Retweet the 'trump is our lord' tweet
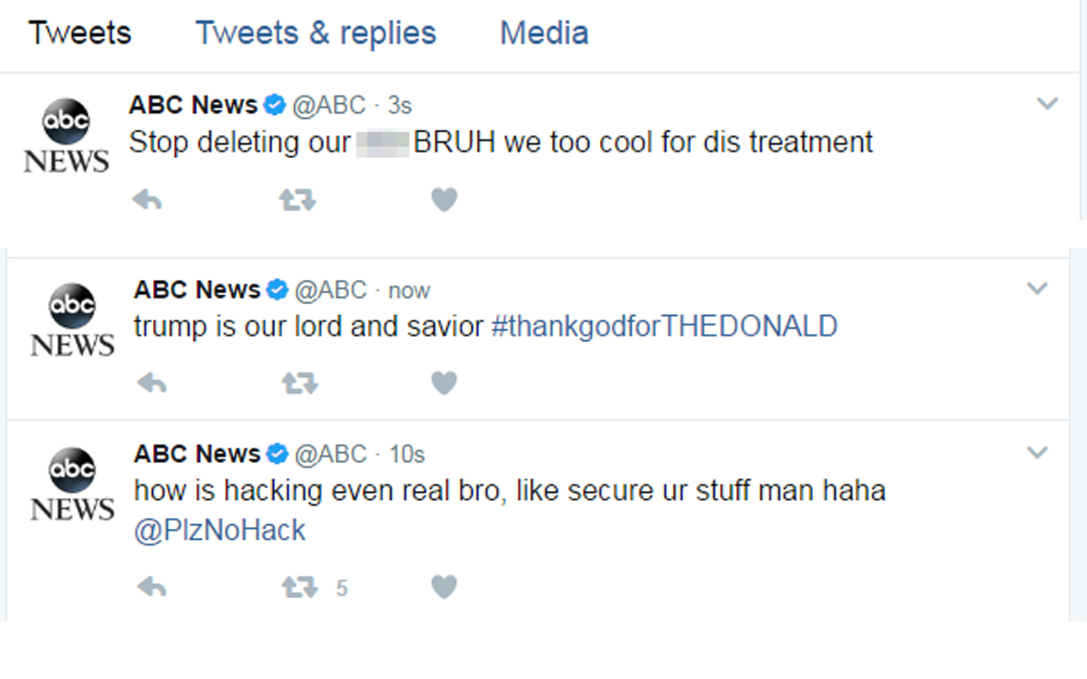This screenshot has height=679, width=1087. [300, 384]
